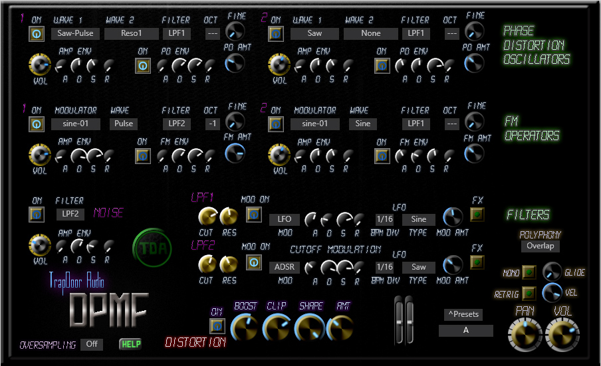Viewport: 601px width, 366px height.
Task: Enable the RETRIG LED button
Action: [x=529, y=293]
